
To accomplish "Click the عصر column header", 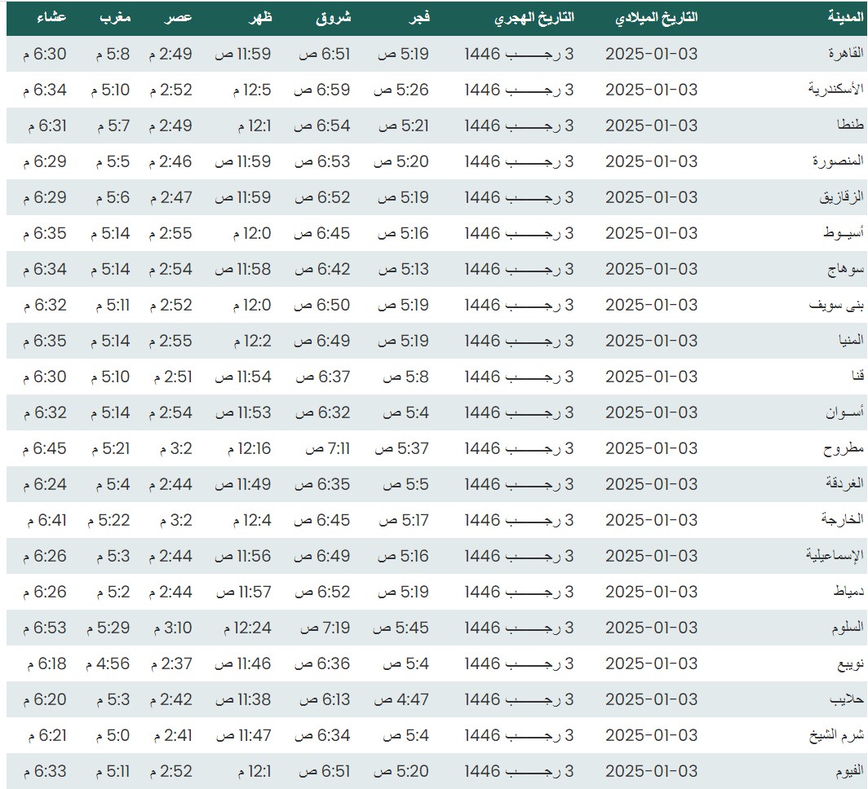I will tap(181, 18).
